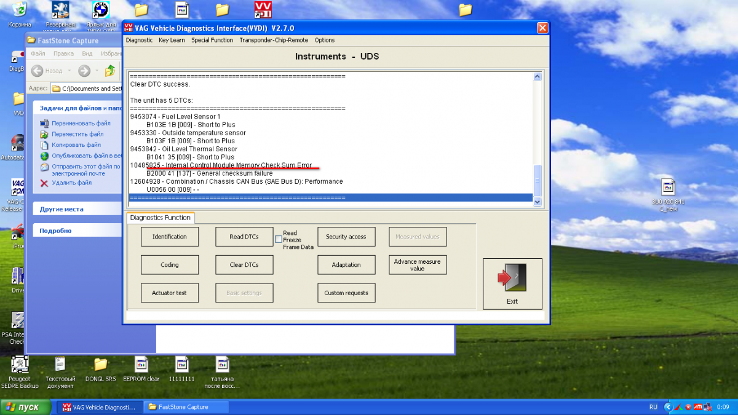
Task: Open the Правка menu in explorer window
Action: (64, 53)
